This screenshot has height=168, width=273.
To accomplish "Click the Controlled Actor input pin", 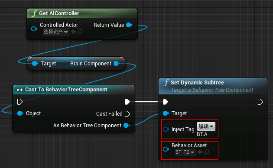I will tap(34, 29).
